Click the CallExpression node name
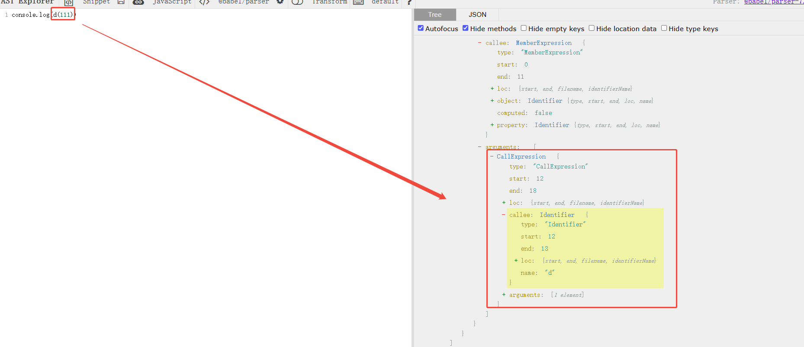Image resolution: width=804 pixels, height=347 pixels. pos(521,156)
